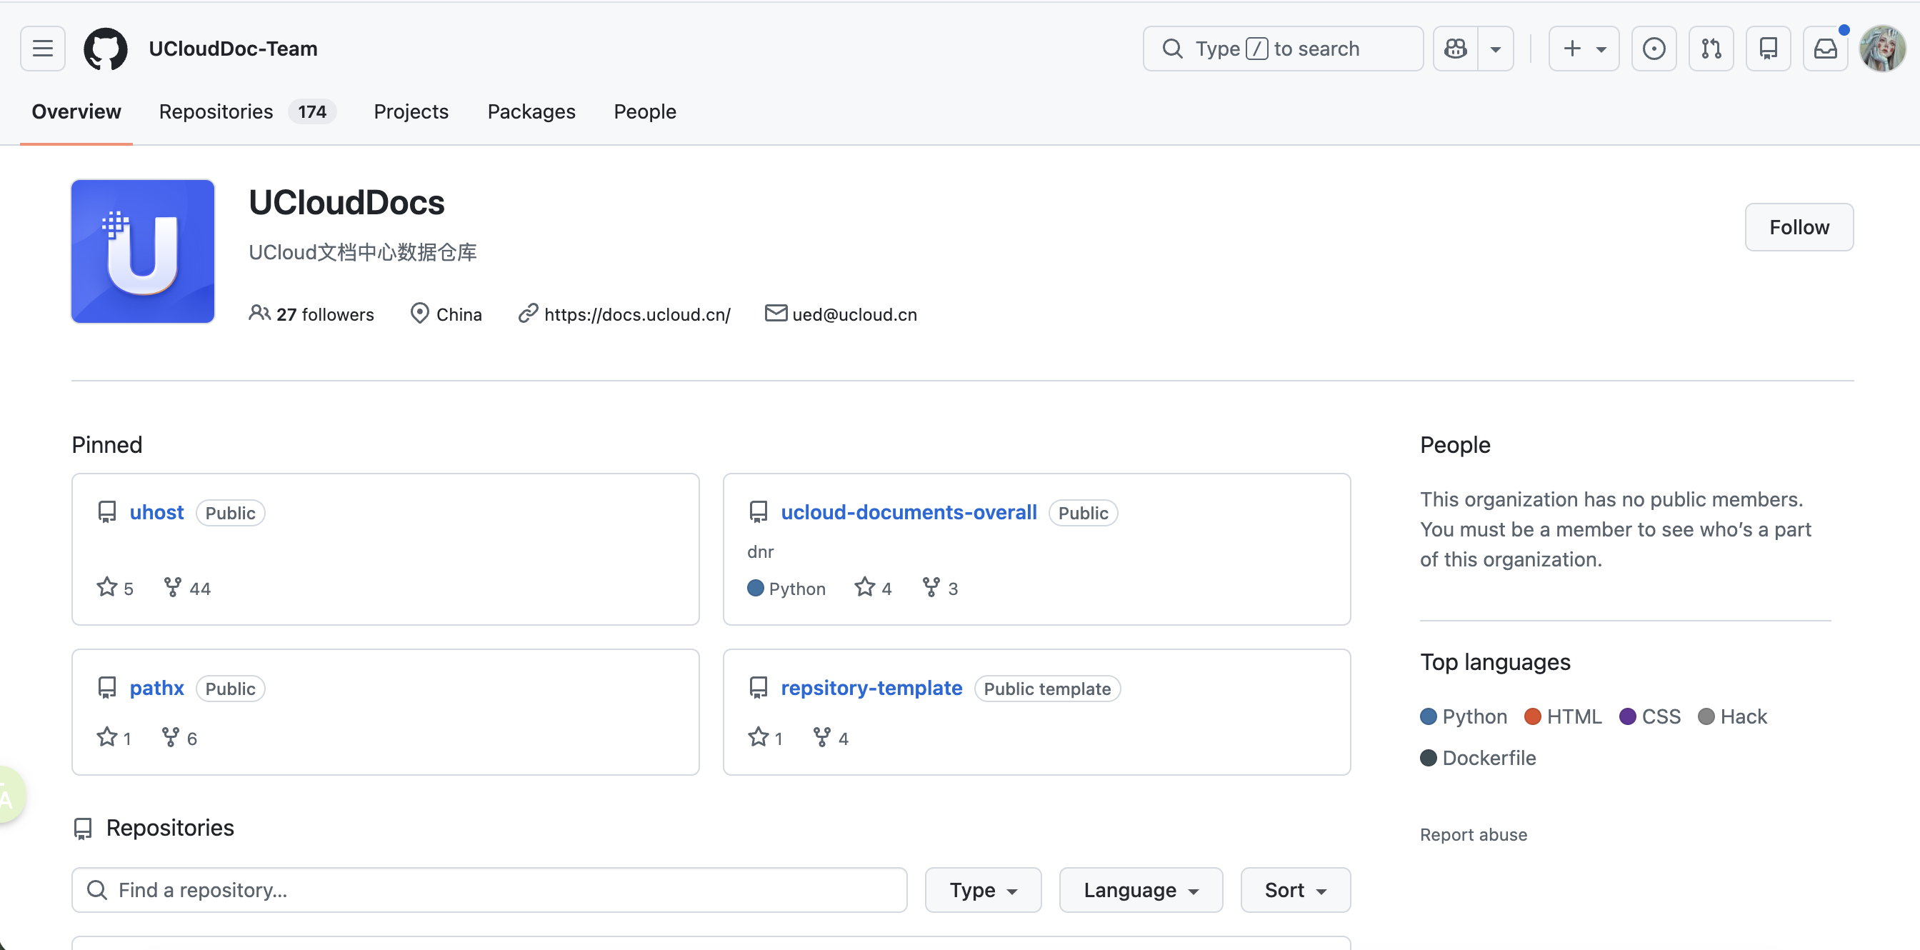Switch to the Packages tab
The height and width of the screenshot is (950, 1920).
click(x=531, y=111)
